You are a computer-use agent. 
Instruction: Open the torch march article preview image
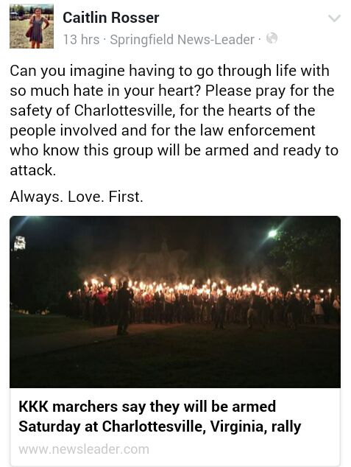[x=175, y=302]
